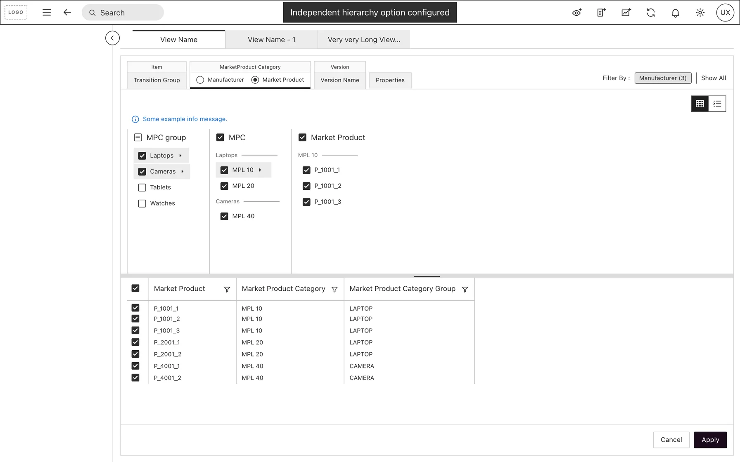Expand the MPL 10 arrow
The width and height of the screenshot is (740, 462).
coord(260,170)
